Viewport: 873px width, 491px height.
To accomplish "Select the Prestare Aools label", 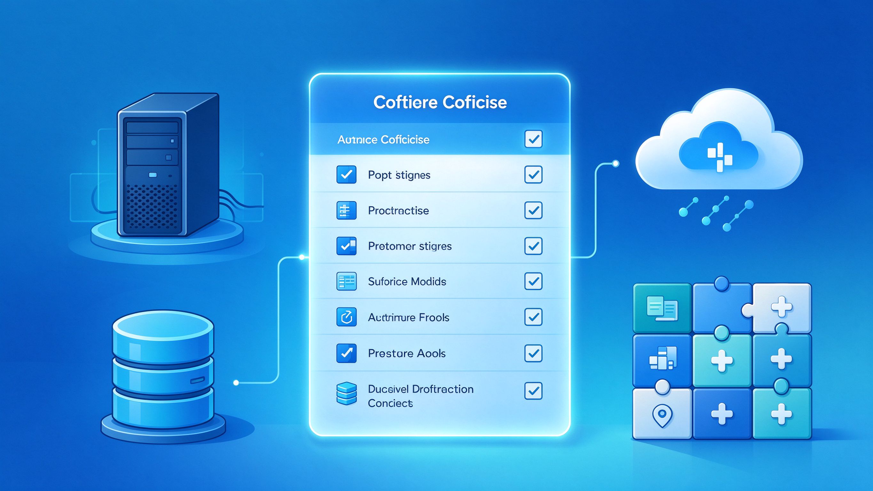I will 407,354.
